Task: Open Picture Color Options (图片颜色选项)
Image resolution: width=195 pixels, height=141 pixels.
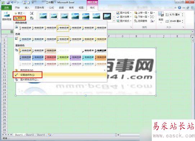Action: pyautogui.click(x=60, y=80)
